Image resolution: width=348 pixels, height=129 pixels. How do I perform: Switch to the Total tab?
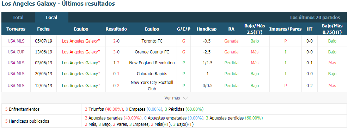pos(18,17)
